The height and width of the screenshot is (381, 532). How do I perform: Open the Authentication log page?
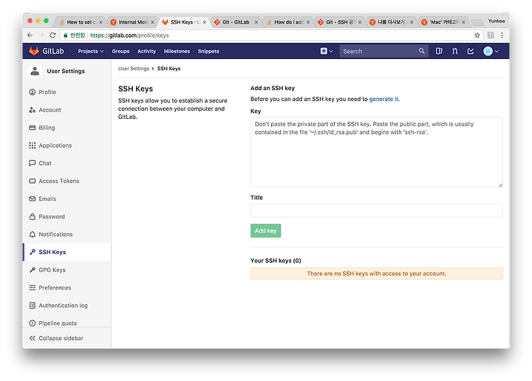(63, 306)
